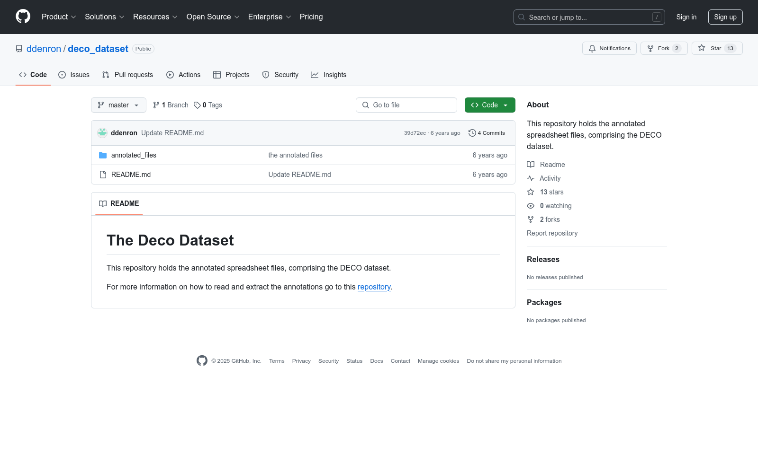The height and width of the screenshot is (473, 758).
Task: Click the Search or jump to field
Action: (x=589, y=17)
